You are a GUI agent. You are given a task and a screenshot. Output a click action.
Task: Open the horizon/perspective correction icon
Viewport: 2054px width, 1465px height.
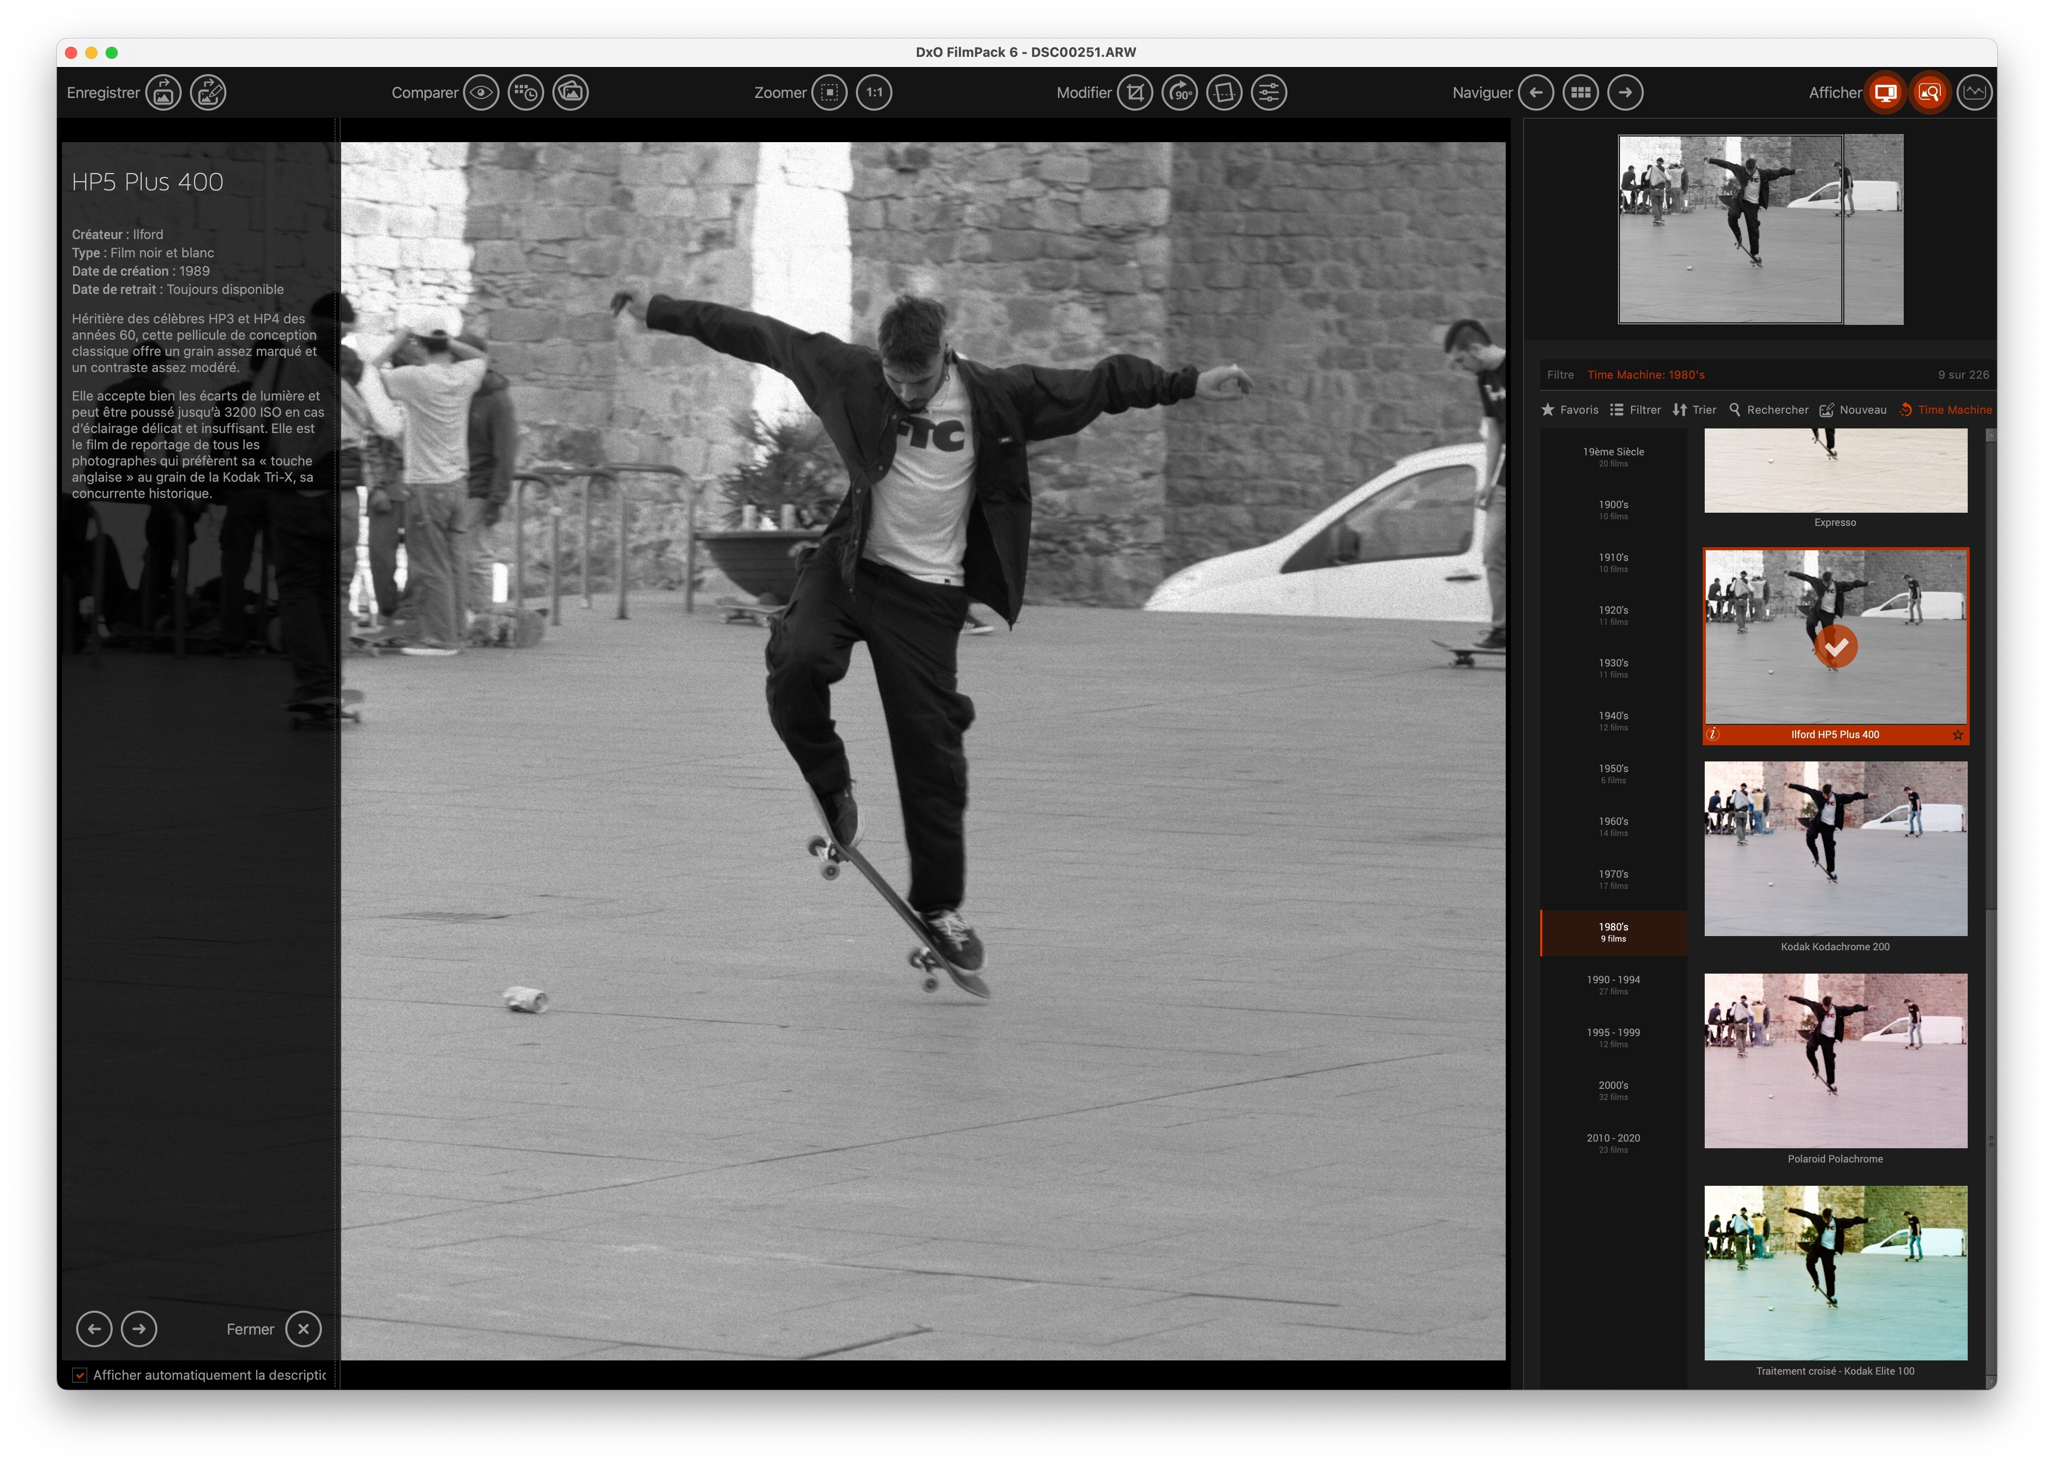(x=1224, y=92)
